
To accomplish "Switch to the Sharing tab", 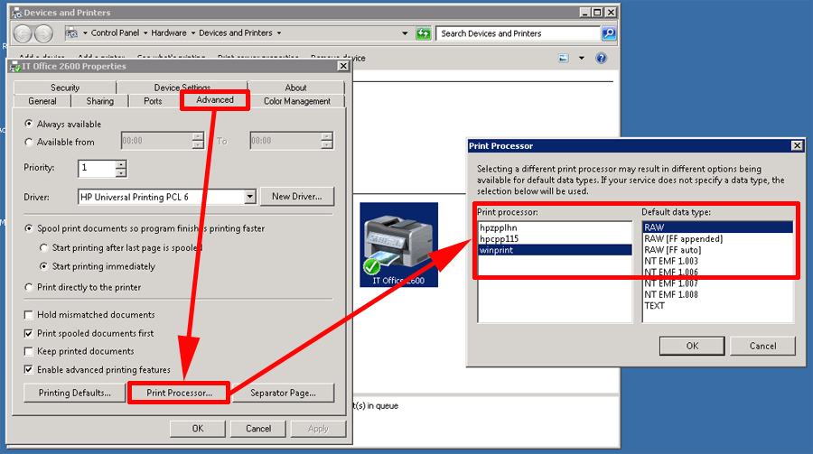I will click(x=99, y=101).
